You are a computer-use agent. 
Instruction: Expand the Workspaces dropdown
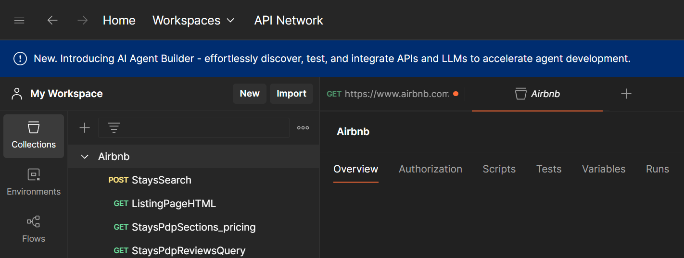tap(193, 21)
